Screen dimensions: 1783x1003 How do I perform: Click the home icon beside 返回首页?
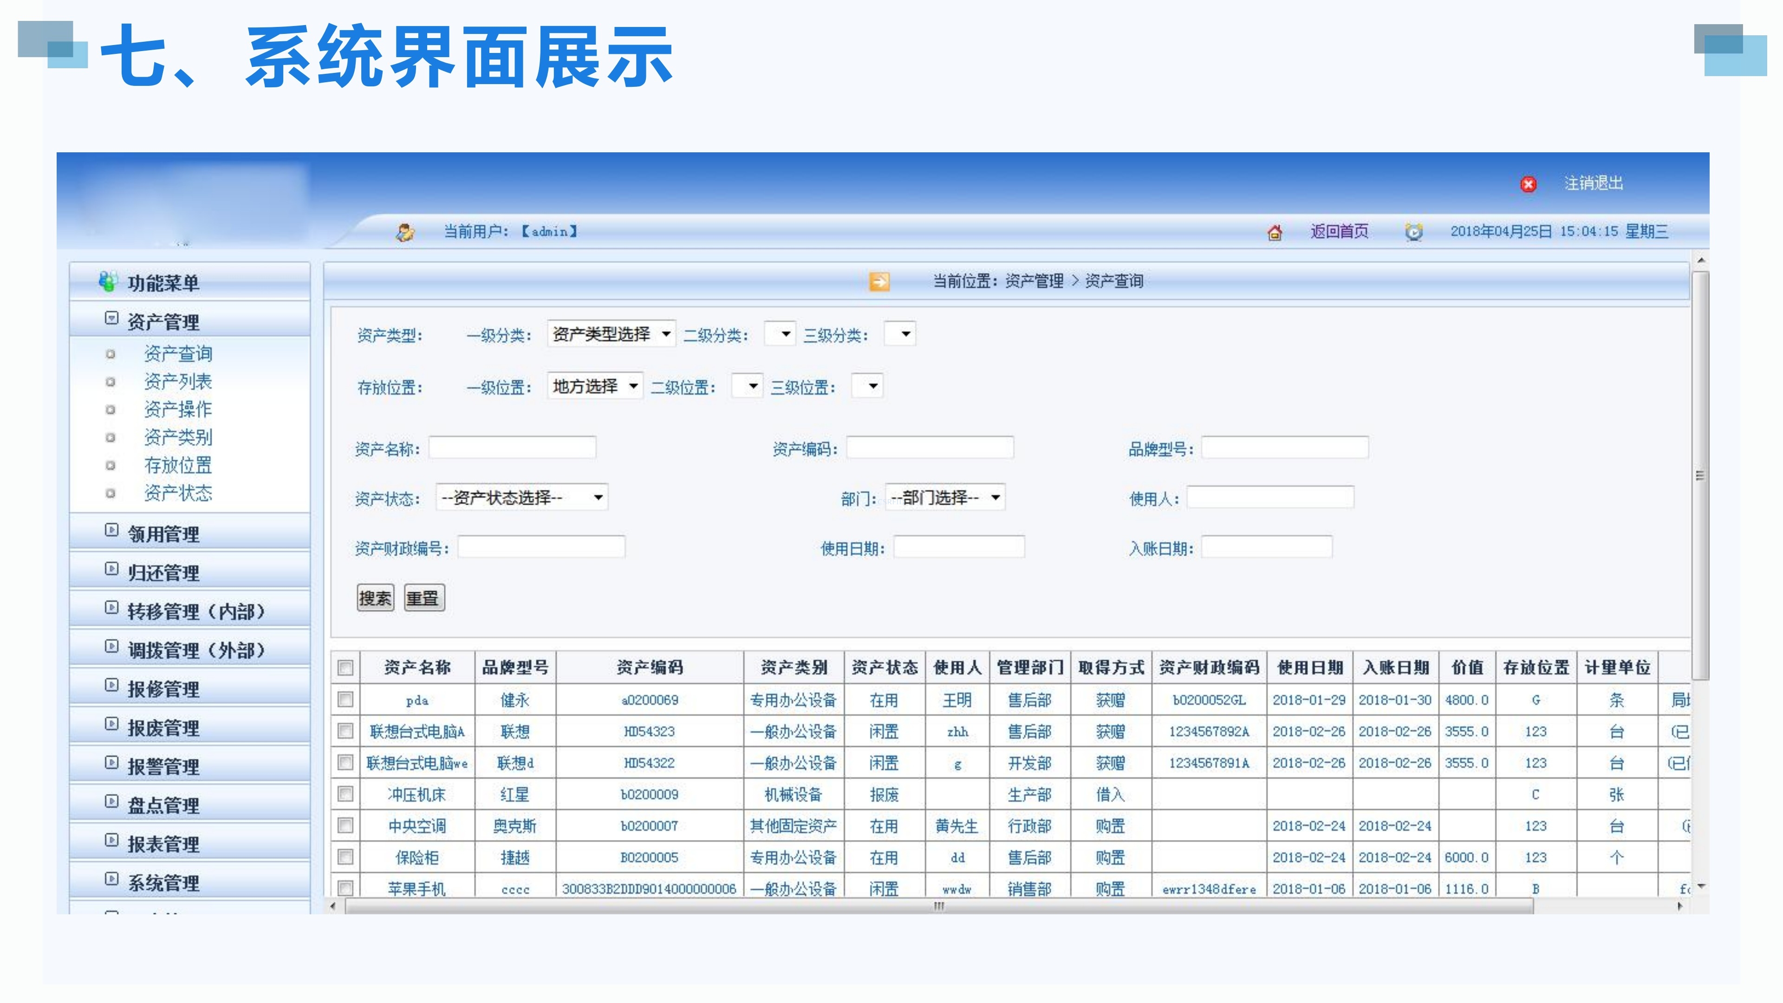[x=1274, y=233]
